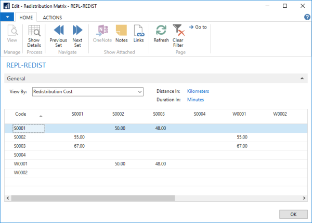Open the Links attachment icon

point(138,34)
